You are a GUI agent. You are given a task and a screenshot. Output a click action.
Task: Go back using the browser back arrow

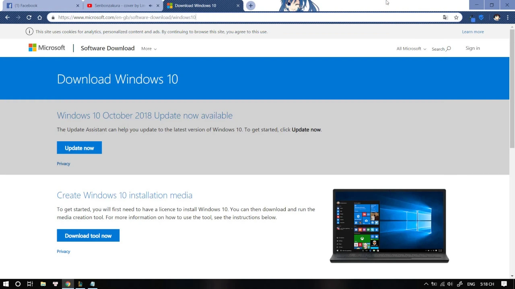pos(7,17)
